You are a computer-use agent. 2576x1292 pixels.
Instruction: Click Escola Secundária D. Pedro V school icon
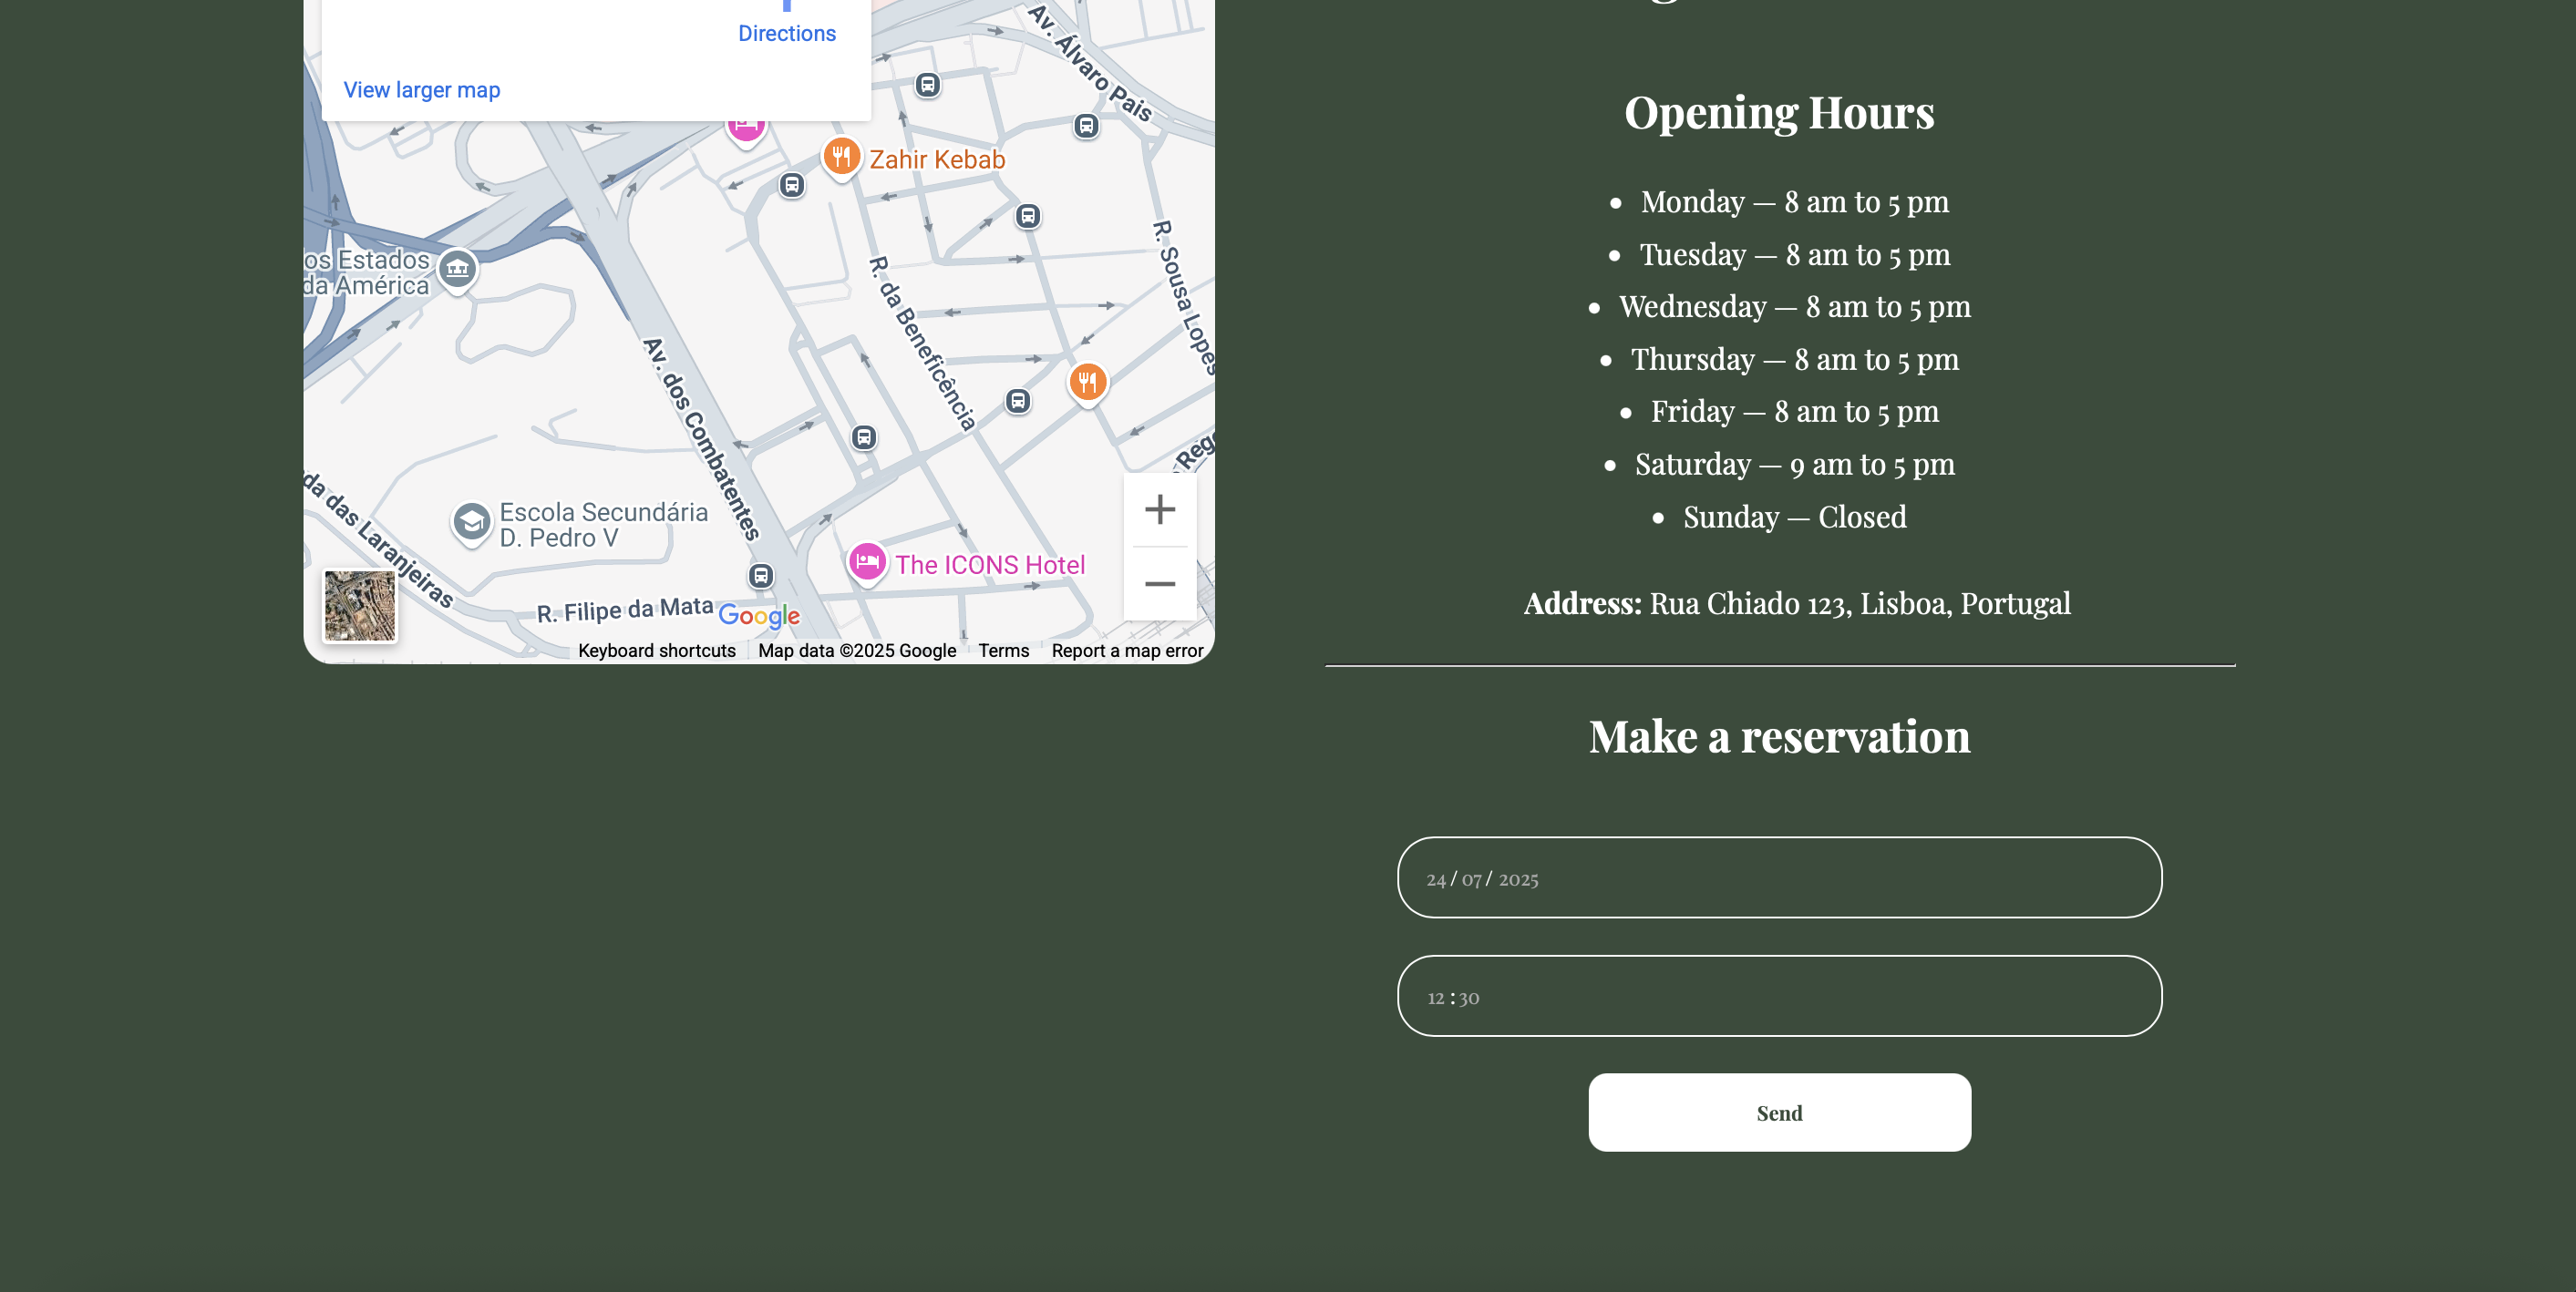click(x=471, y=520)
